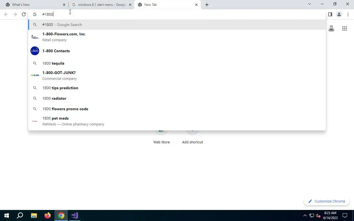Click the 1-800-Flowers logo icon
The height and width of the screenshot is (221, 354).
click(x=35, y=37)
